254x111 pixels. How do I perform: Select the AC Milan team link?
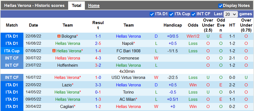click(x=127, y=99)
